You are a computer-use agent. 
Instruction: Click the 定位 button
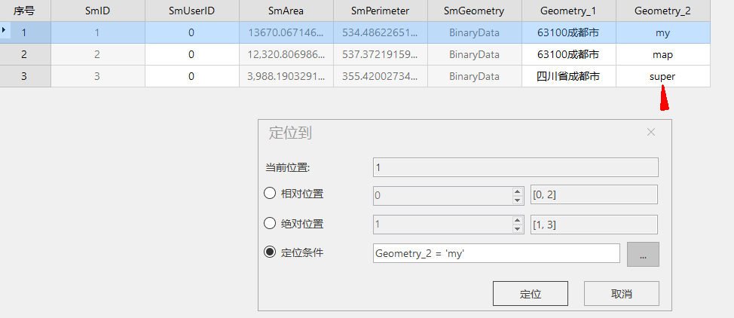(531, 294)
